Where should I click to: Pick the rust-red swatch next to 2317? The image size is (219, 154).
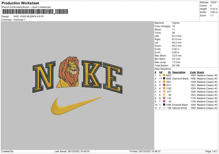click(x=164, y=85)
